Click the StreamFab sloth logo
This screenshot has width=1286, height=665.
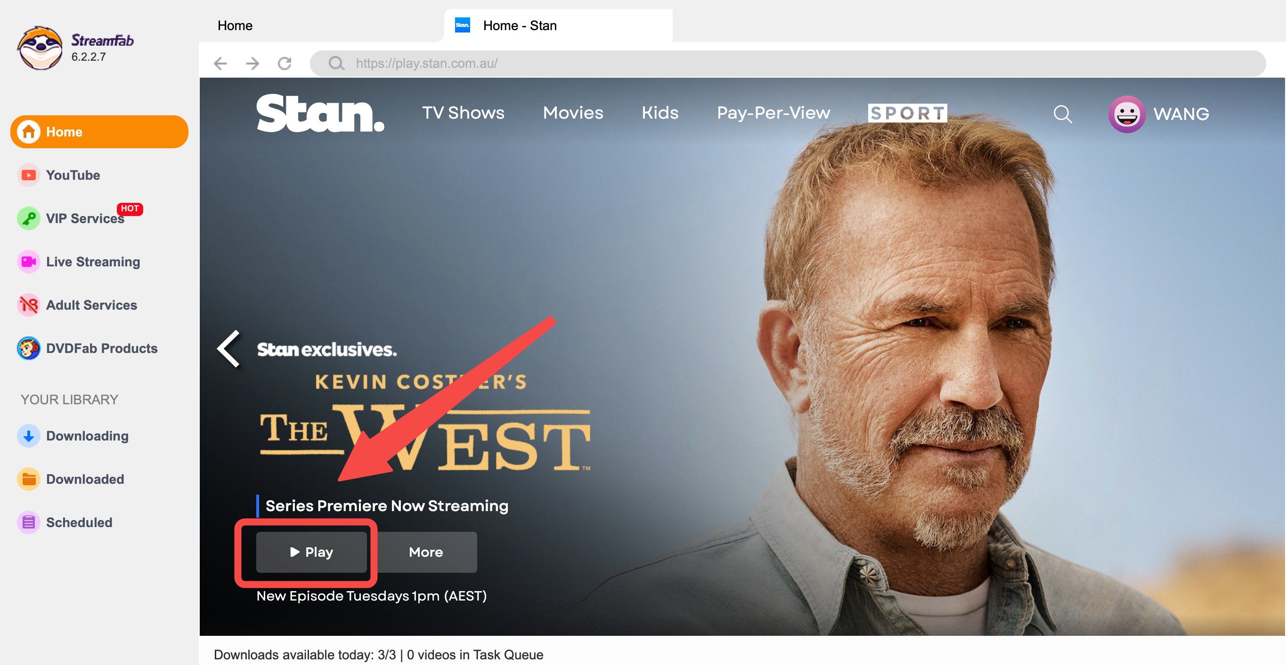tap(40, 48)
